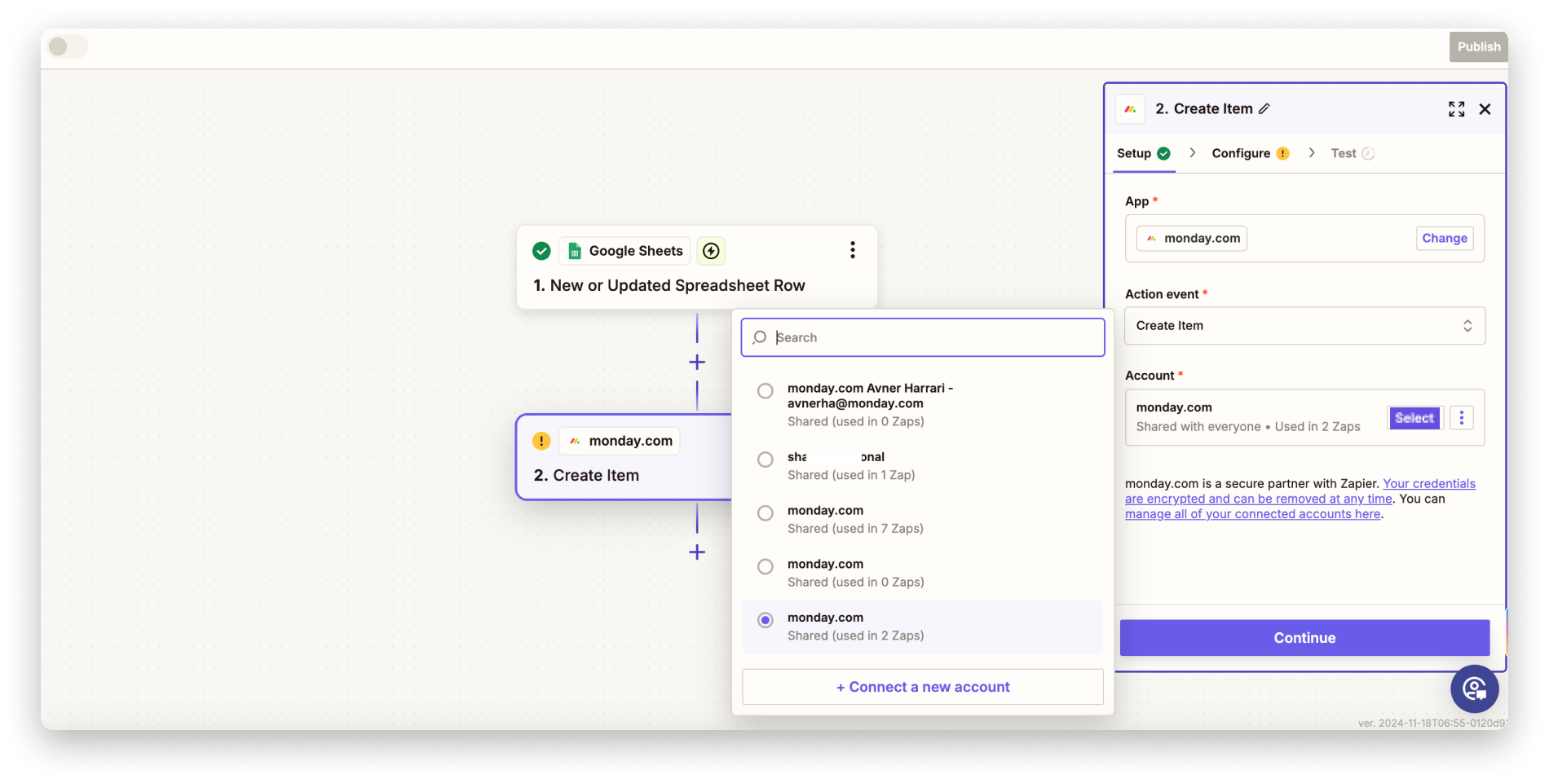Viewport: 1549px width, 783px height.
Task: Click the green check status icon
Action: pyautogui.click(x=541, y=251)
